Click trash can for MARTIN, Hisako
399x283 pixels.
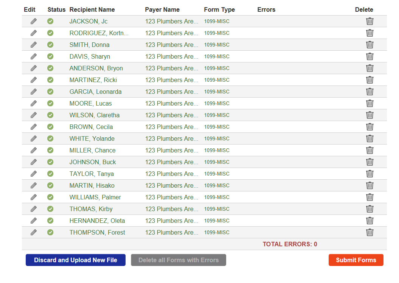coord(370,185)
